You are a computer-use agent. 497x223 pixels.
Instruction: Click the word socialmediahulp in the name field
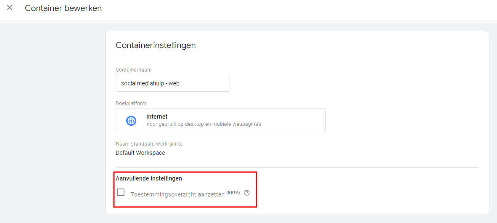(142, 83)
